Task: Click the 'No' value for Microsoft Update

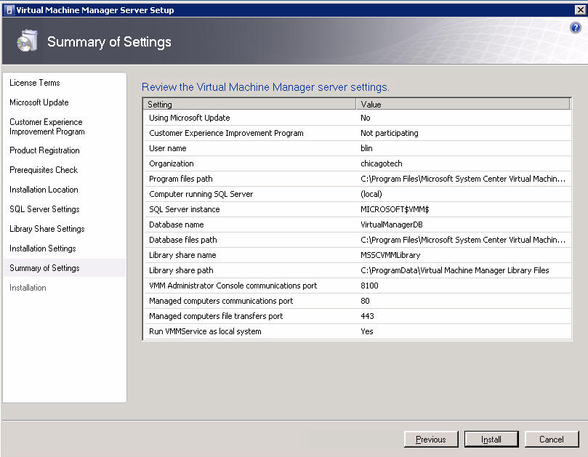Action: click(x=366, y=118)
